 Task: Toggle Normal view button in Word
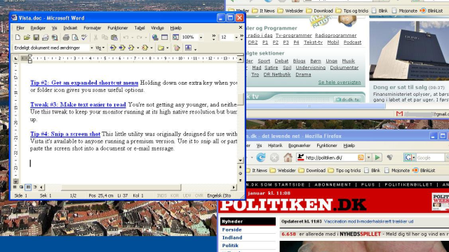click(x=15, y=187)
